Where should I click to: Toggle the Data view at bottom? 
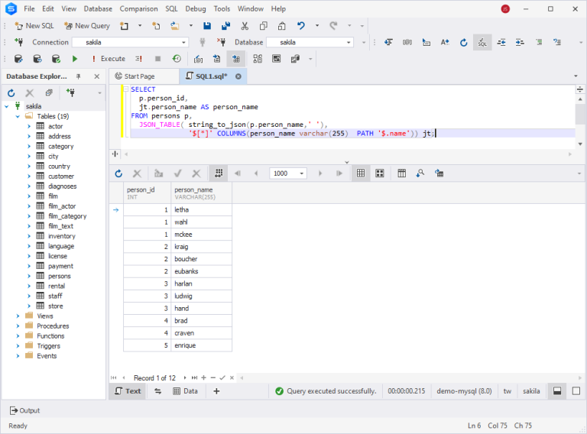(x=185, y=390)
